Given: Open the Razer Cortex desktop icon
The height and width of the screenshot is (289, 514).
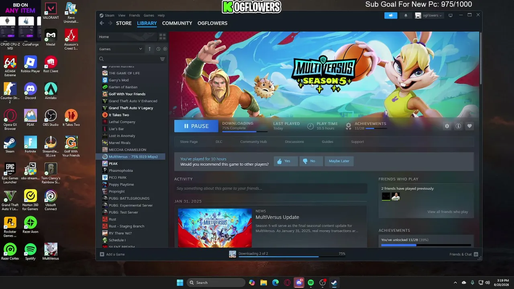Looking at the screenshot, I should pyautogui.click(x=10, y=252).
